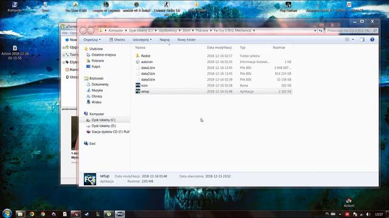389x218 pixels.
Task: Select data3.bin file
Action: [213, 79]
